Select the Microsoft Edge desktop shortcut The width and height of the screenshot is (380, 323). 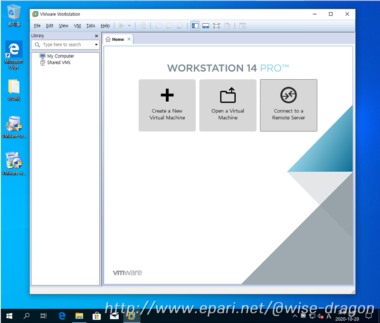14,55
